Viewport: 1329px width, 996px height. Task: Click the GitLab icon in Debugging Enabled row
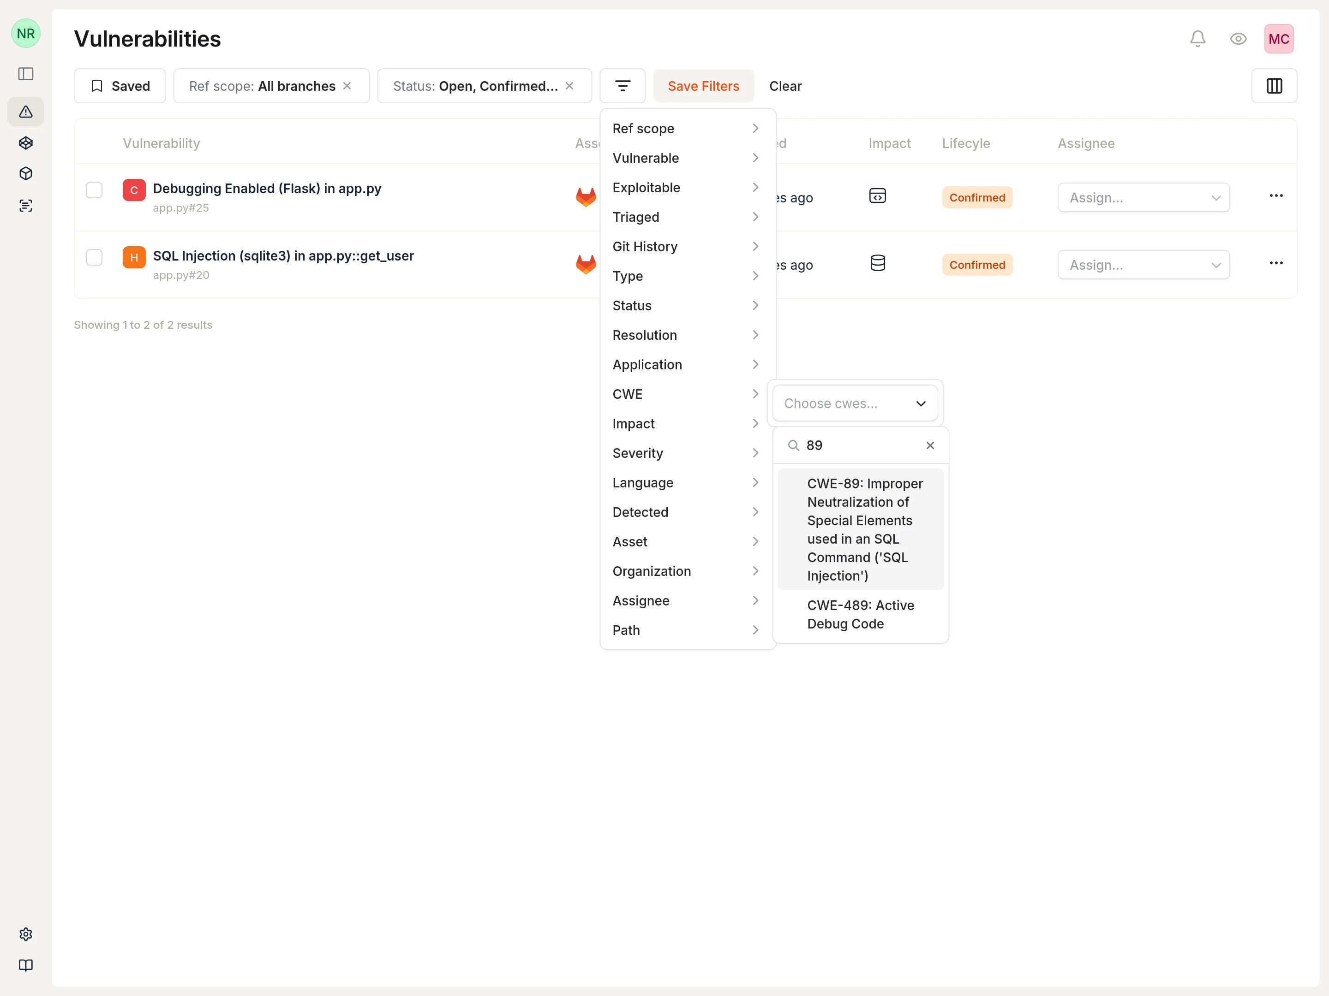586,197
